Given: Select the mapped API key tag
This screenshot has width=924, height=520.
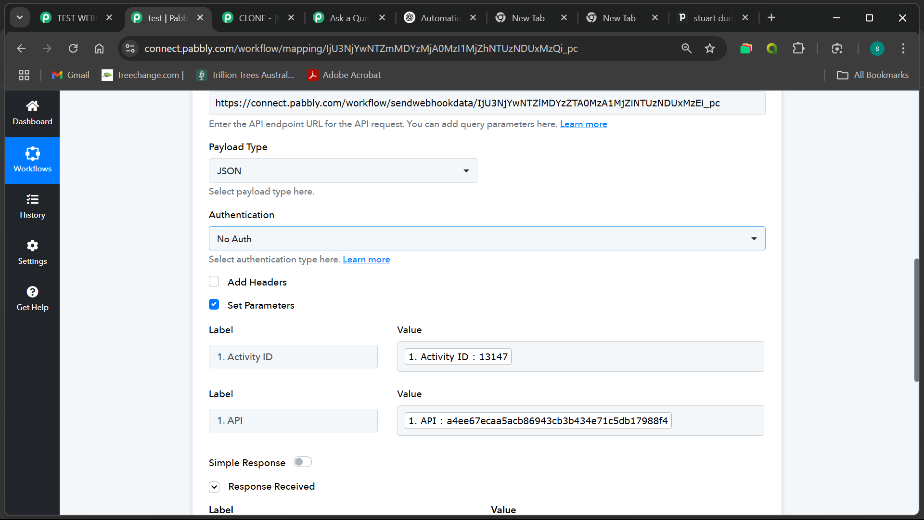Looking at the screenshot, I should pos(538,421).
